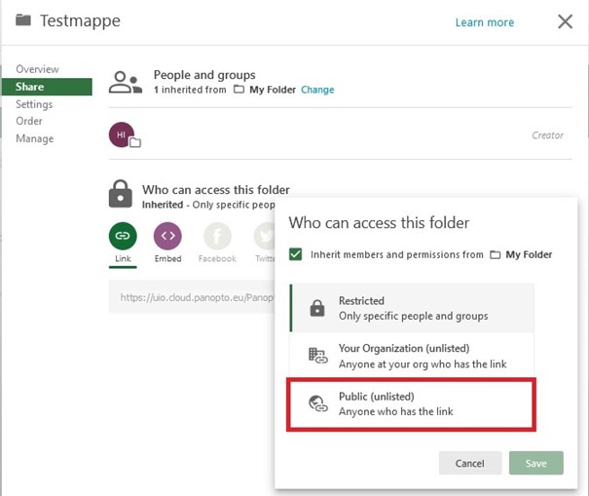The width and height of the screenshot is (589, 496).
Task: Share via the Twitter icon
Action: pyautogui.click(x=265, y=236)
